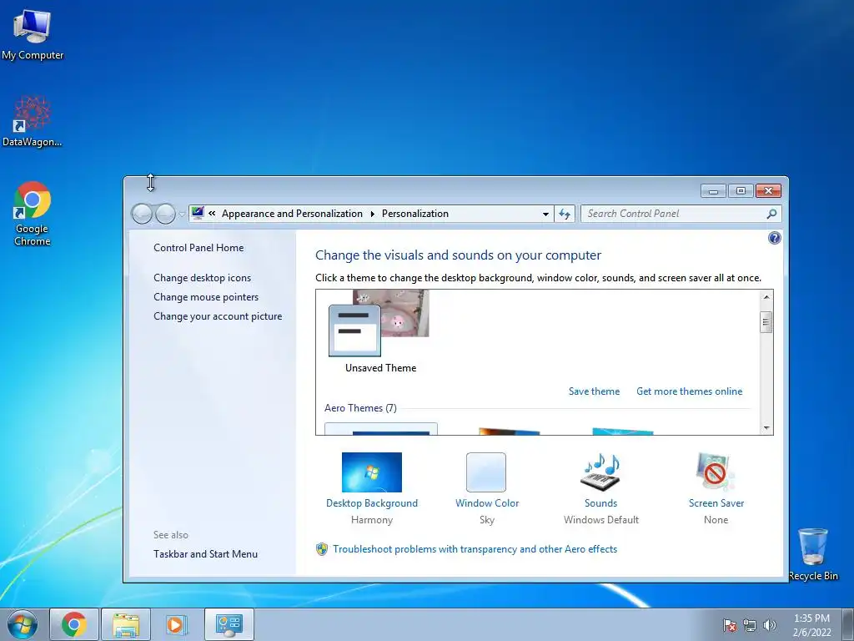
Task: Click Get more themes online
Action: (689, 391)
